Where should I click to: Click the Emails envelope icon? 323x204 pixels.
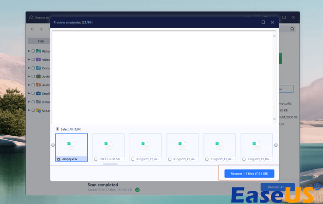click(38, 93)
